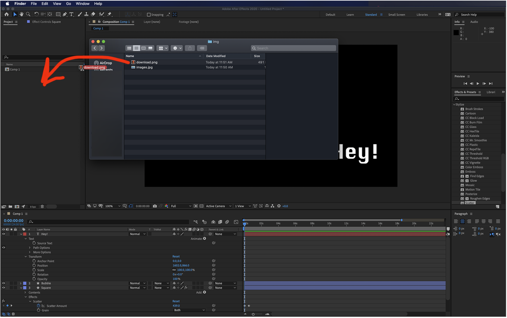Click the center text alignment icon
The image size is (507, 318).
pyautogui.click(x=463, y=221)
